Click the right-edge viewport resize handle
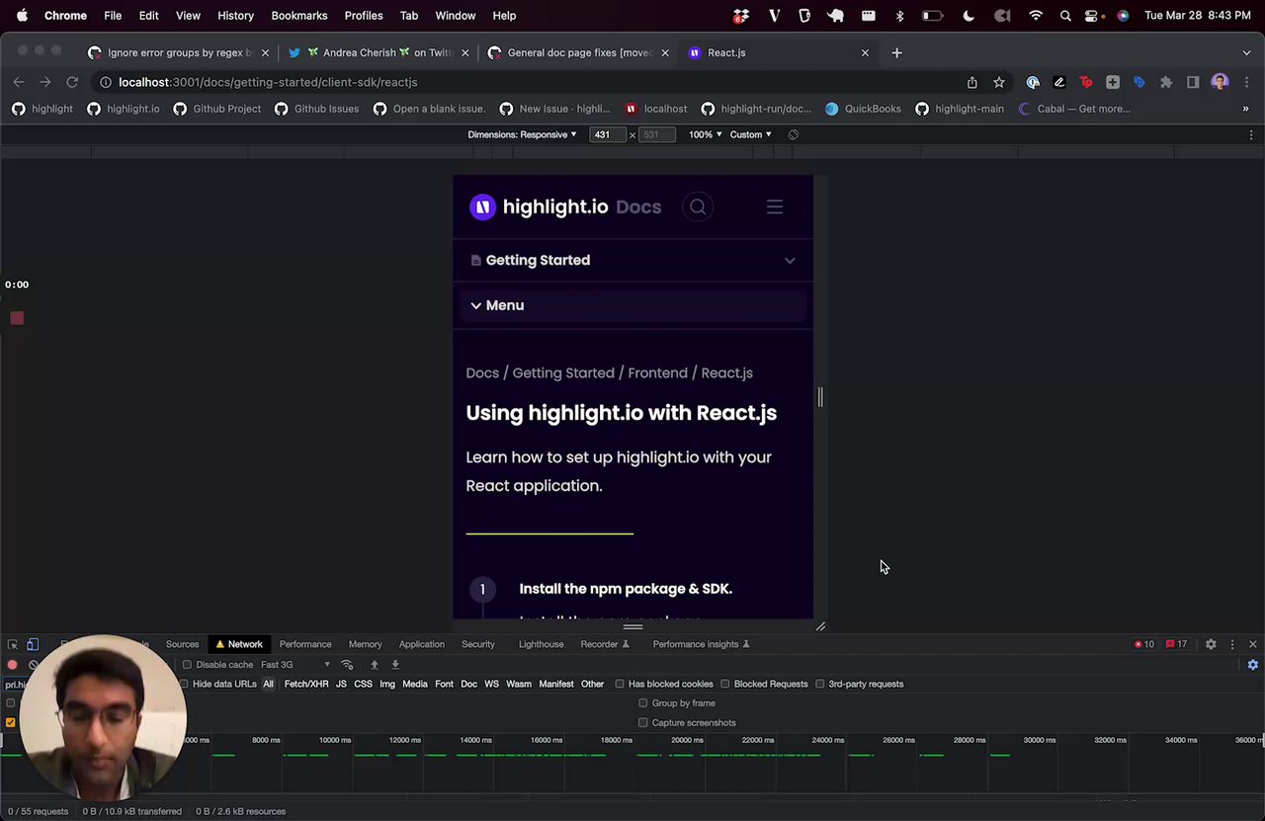The width and height of the screenshot is (1265, 821). [820, 397]
